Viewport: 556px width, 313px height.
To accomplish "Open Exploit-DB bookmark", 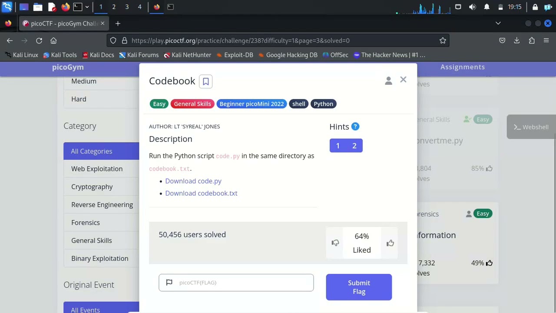I will 235,55.
